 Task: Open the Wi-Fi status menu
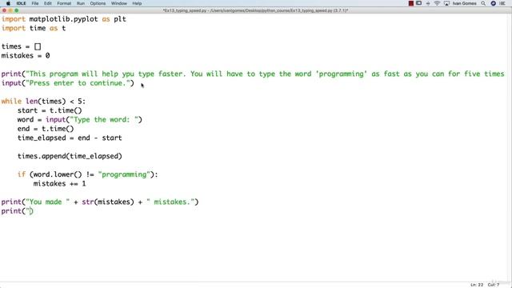pyautogui.click(x=437, y=3)
